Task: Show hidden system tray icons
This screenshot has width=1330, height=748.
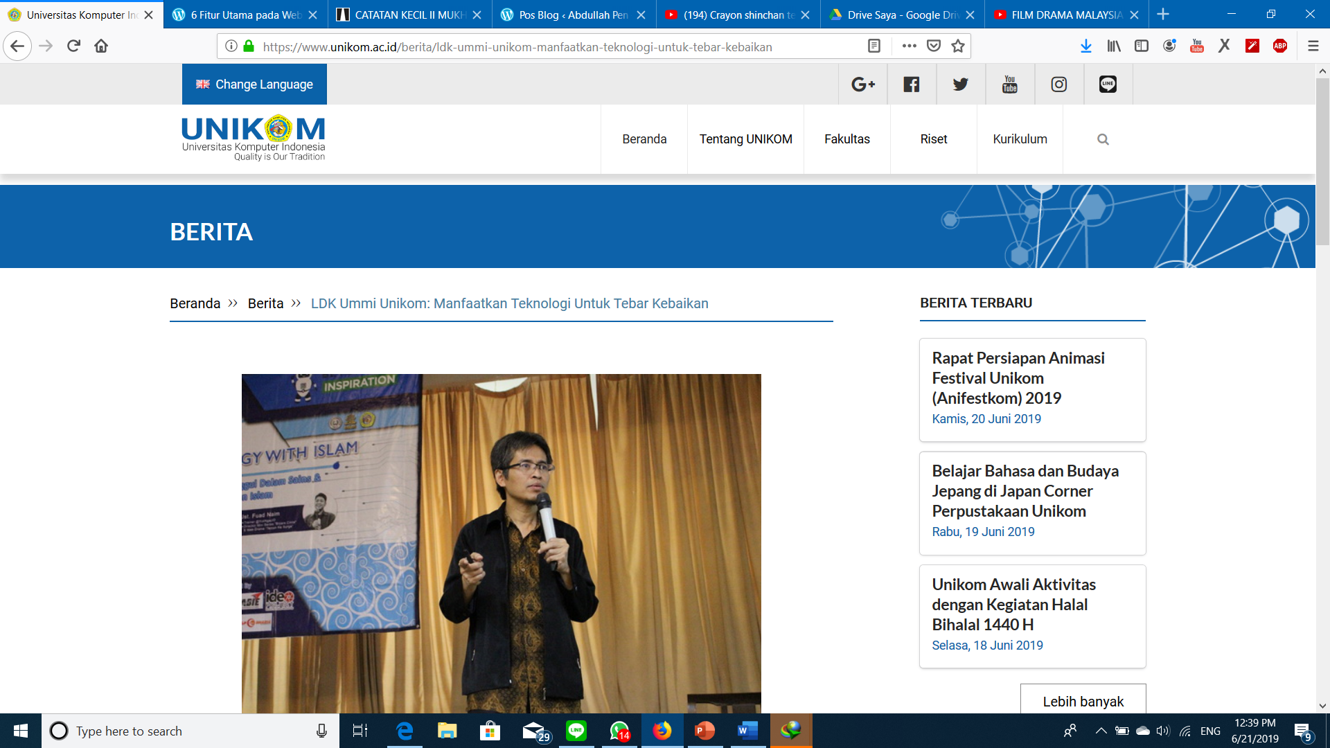Action: 1101,731
